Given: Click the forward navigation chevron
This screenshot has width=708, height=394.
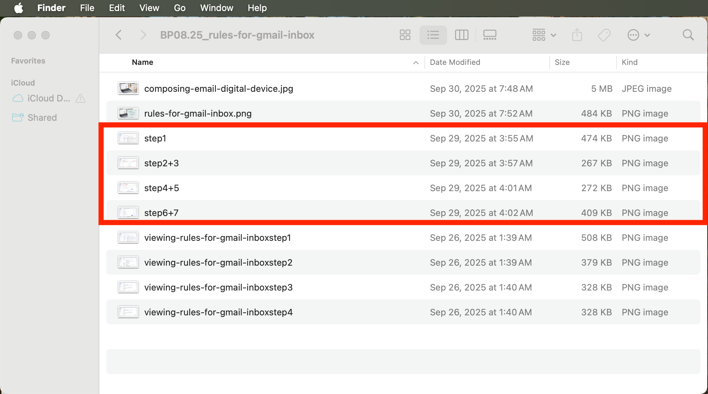Looking at the screenshot, I should pos(143,35).
